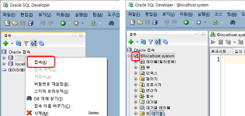Click the green plus New Connection icon in the left window

(x=6, y=43)
